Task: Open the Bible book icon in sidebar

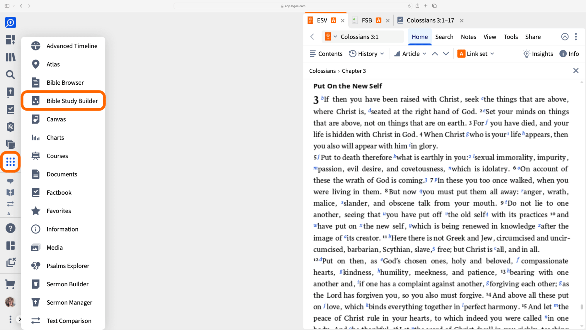Action: (10, 92)
